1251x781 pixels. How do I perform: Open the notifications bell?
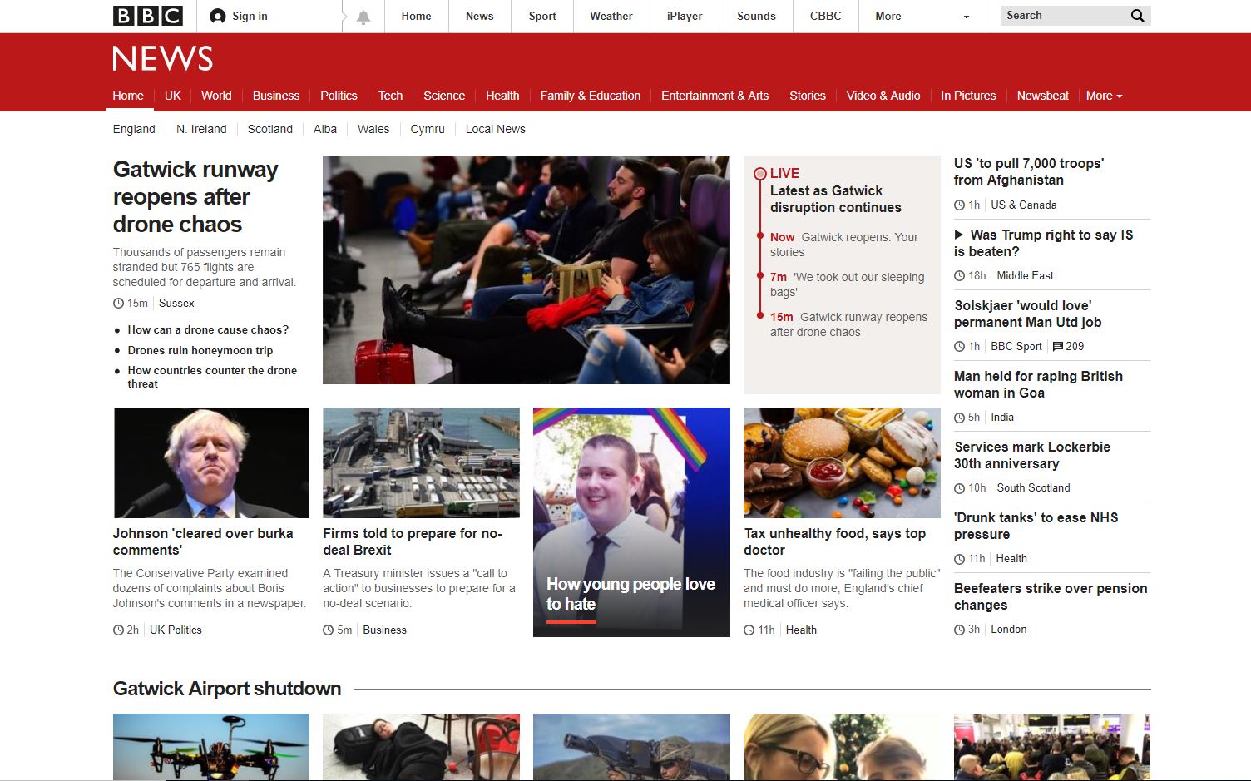(x=363, y=17)
